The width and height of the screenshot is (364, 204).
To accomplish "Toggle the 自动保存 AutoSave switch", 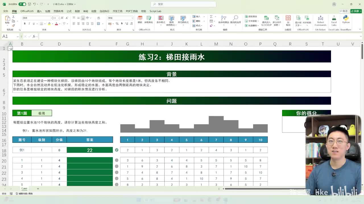I will pyautogui.click(x=22, y=4).
